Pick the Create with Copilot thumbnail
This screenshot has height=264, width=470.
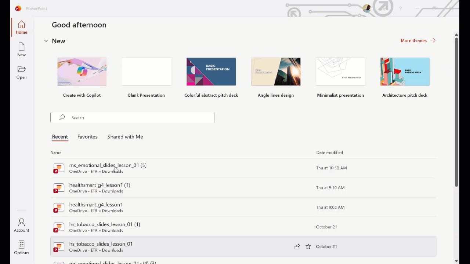tap(82, 72)
